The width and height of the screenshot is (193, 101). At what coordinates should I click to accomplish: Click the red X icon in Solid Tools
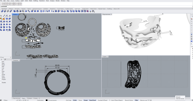[x=87, y=11]
